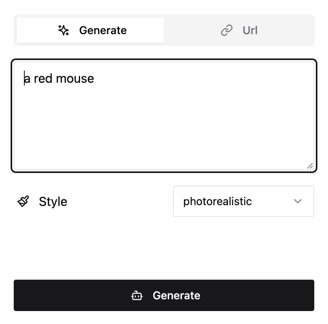
Task: Click the robot icon on Generate button
Action: (137, 295)
